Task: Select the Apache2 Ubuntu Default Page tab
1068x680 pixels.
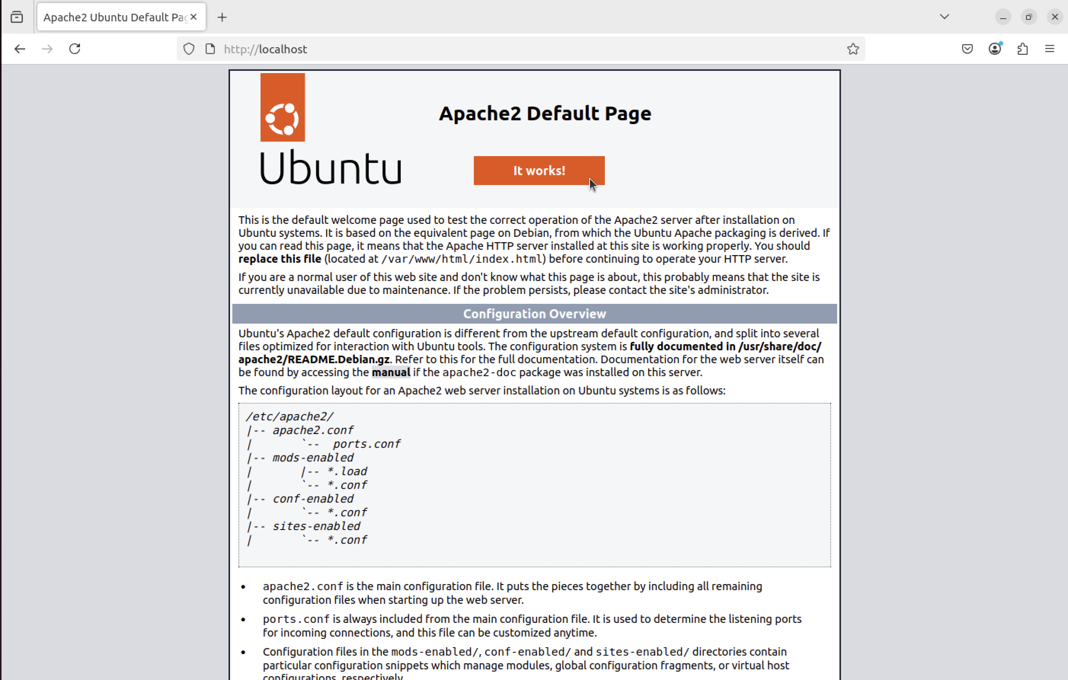Action: coord(114,17)
